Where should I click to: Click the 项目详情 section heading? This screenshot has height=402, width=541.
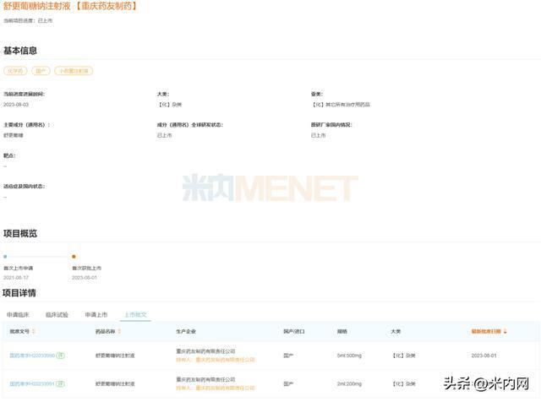(19, 293)
